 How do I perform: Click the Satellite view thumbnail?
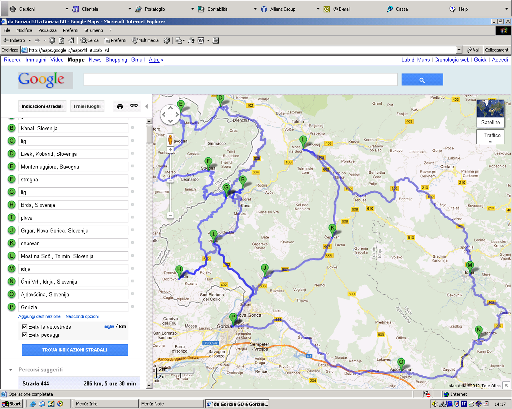pos(490,113)
